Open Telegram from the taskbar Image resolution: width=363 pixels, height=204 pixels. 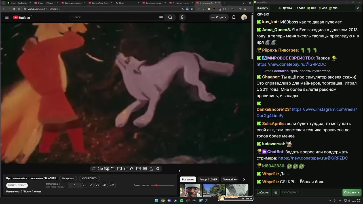click(x=201, y=201)
